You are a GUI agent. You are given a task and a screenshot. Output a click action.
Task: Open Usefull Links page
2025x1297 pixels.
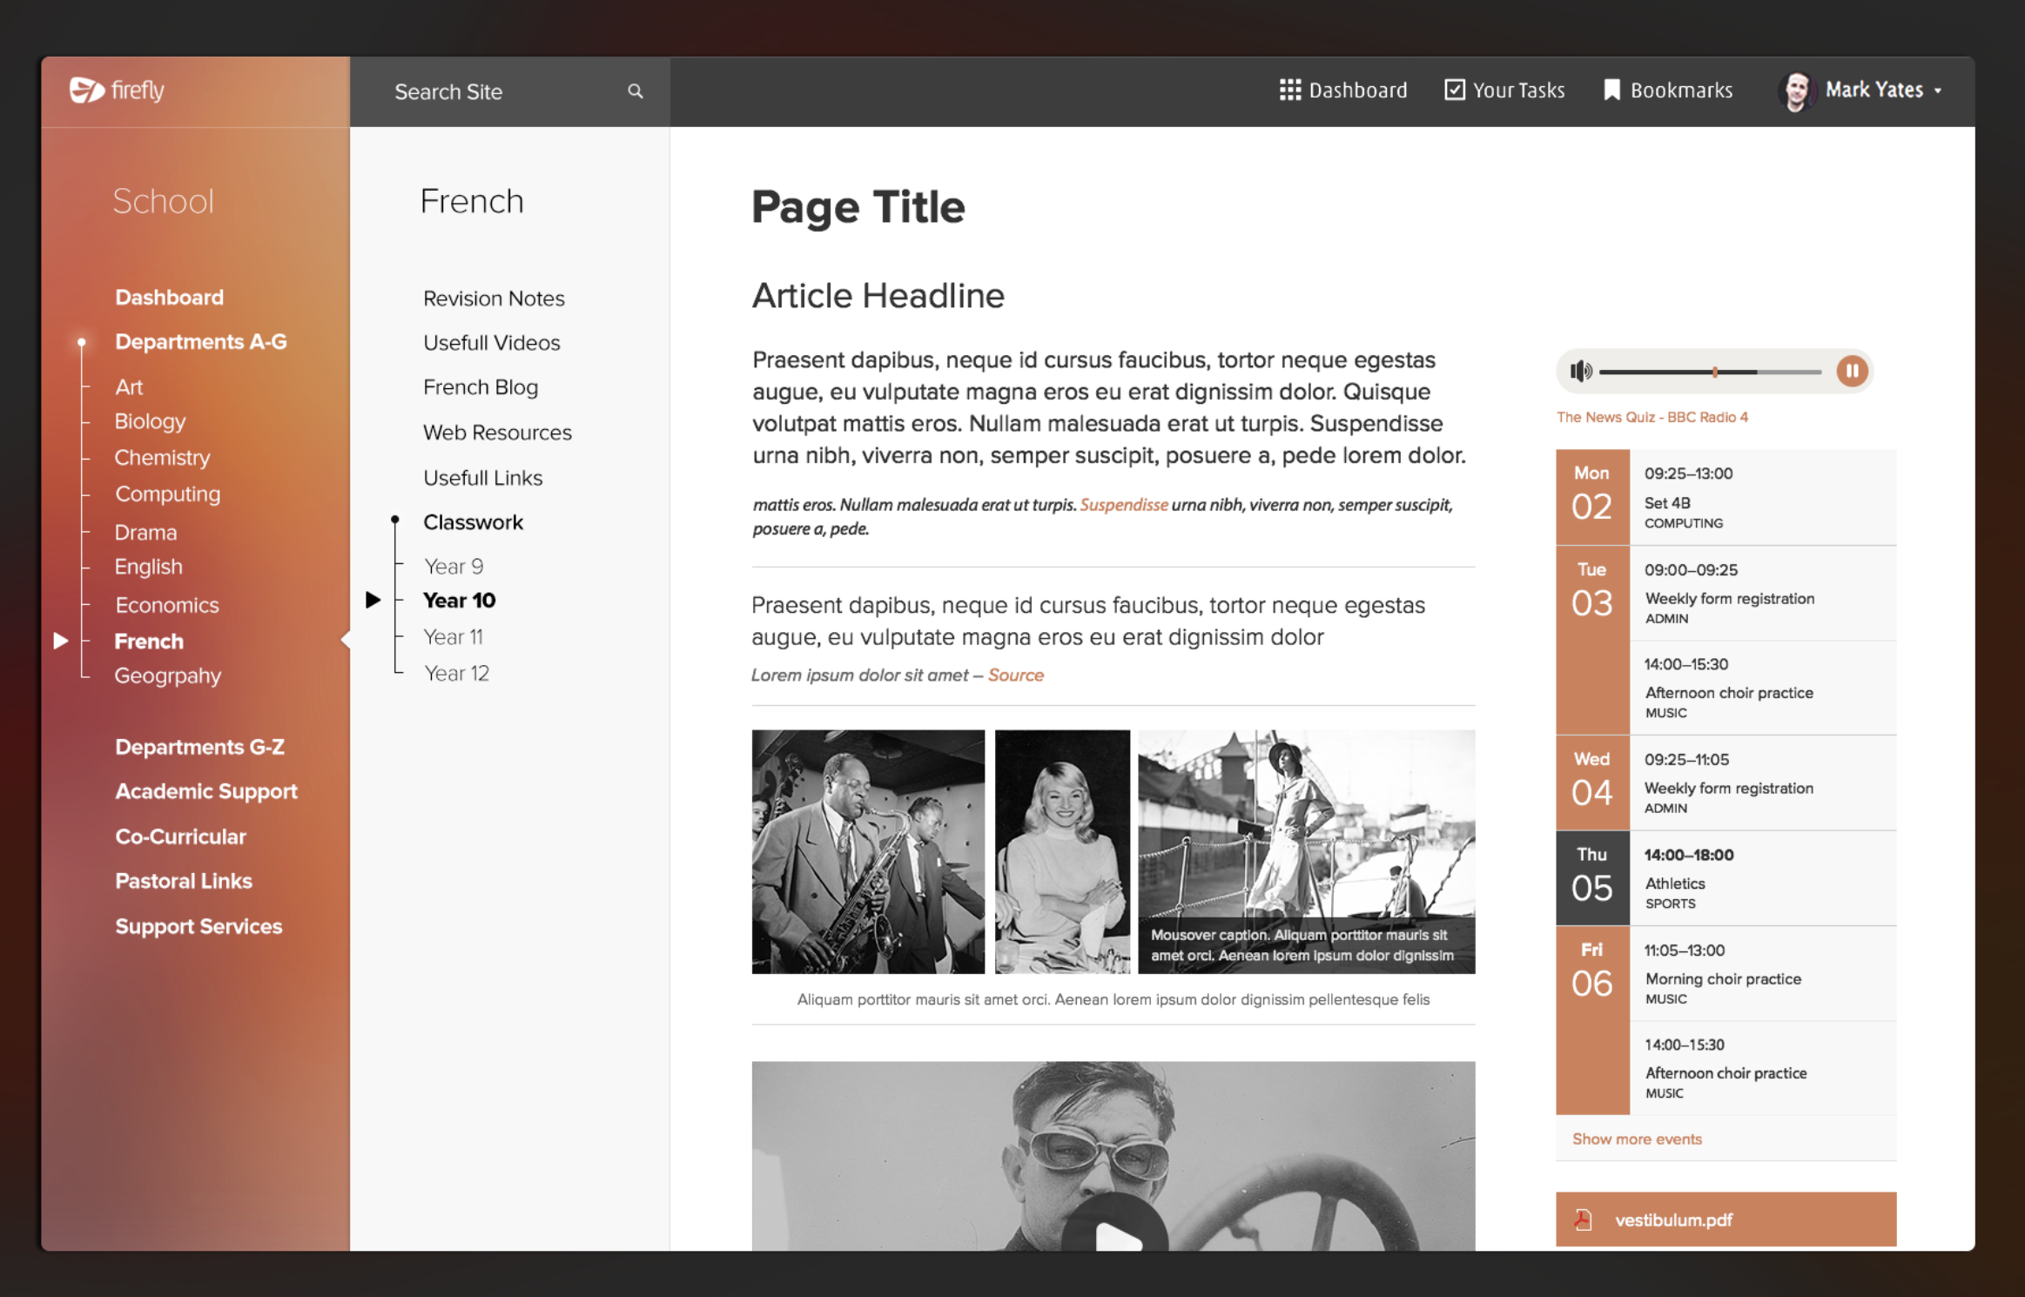click(482, 478)
